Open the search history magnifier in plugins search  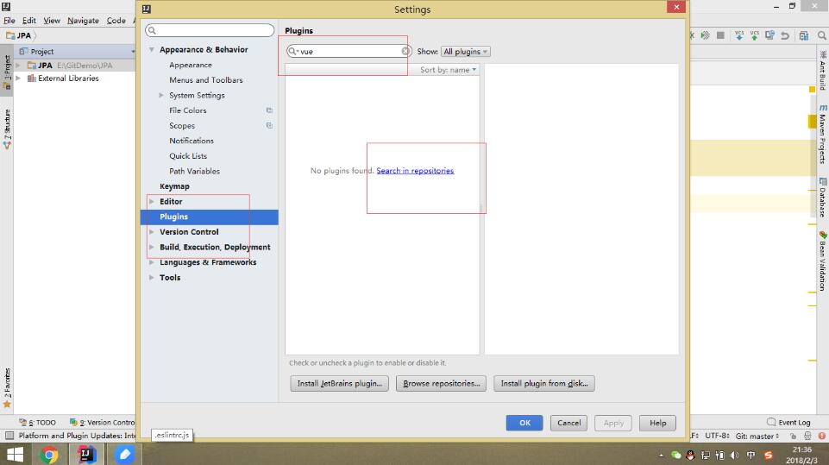(293, 51)
